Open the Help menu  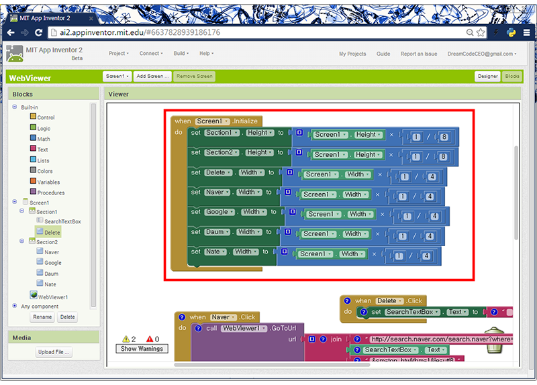point(206,54)
